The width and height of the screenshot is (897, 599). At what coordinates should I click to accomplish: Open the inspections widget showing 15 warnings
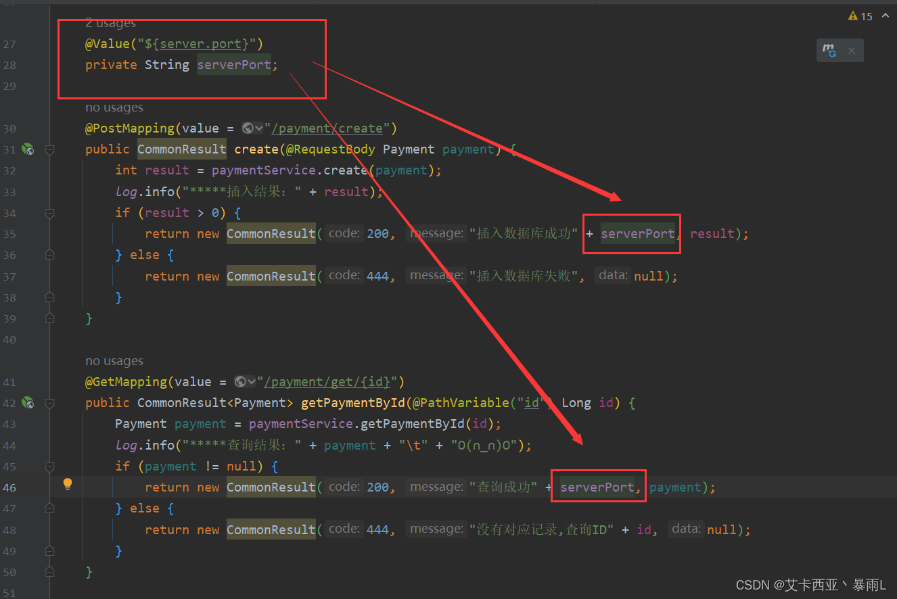tap(860, 16)
